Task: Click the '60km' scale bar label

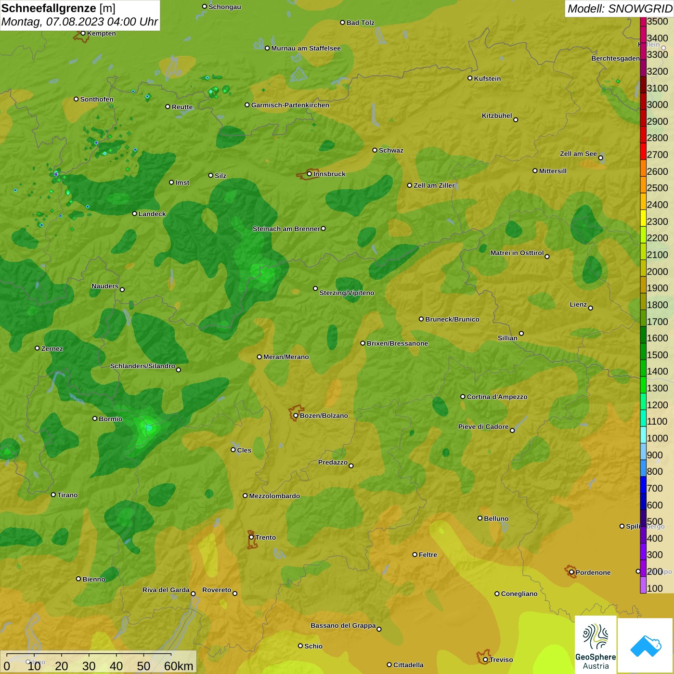Action: coord(179,666)
